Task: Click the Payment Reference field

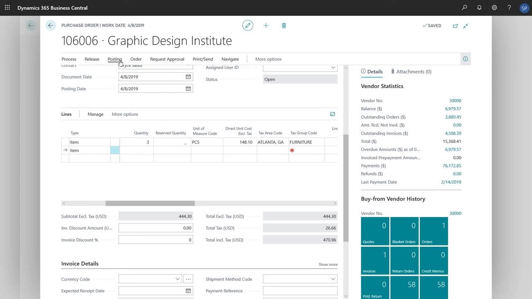Action: (x=300, y=291)
